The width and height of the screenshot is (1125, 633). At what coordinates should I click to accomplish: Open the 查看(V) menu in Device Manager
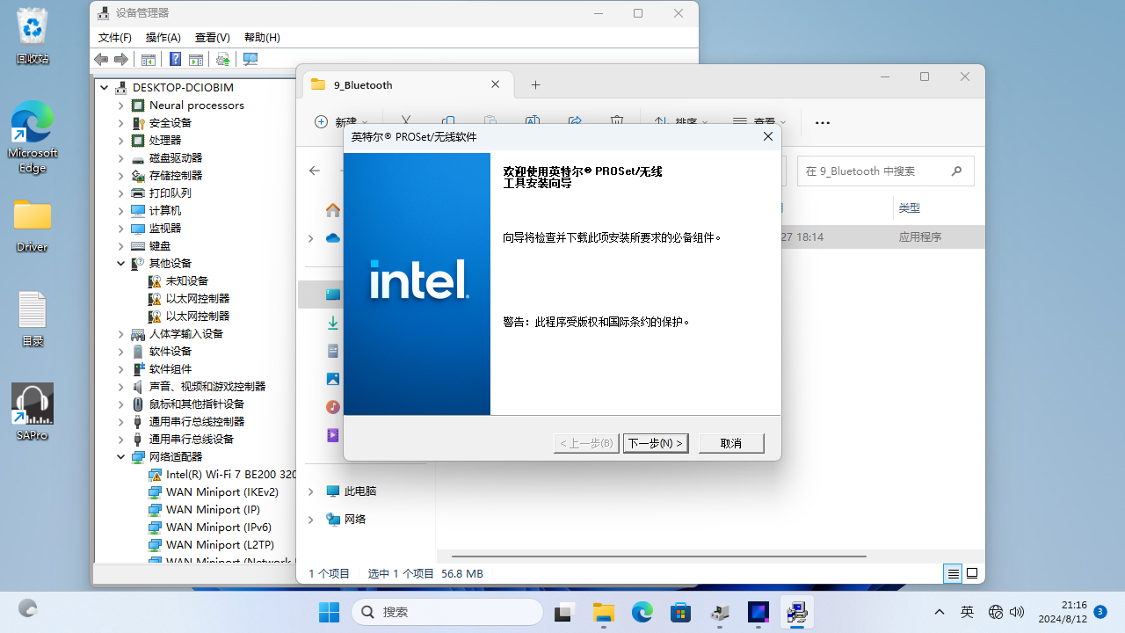(212, 38)
